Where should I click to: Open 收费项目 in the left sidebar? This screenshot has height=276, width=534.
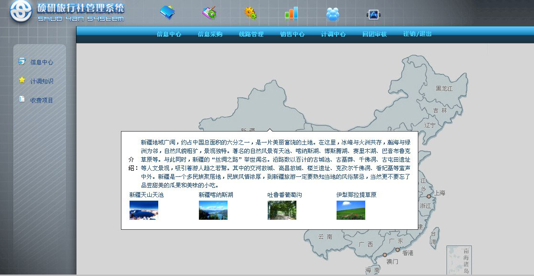tap(42, 101)
